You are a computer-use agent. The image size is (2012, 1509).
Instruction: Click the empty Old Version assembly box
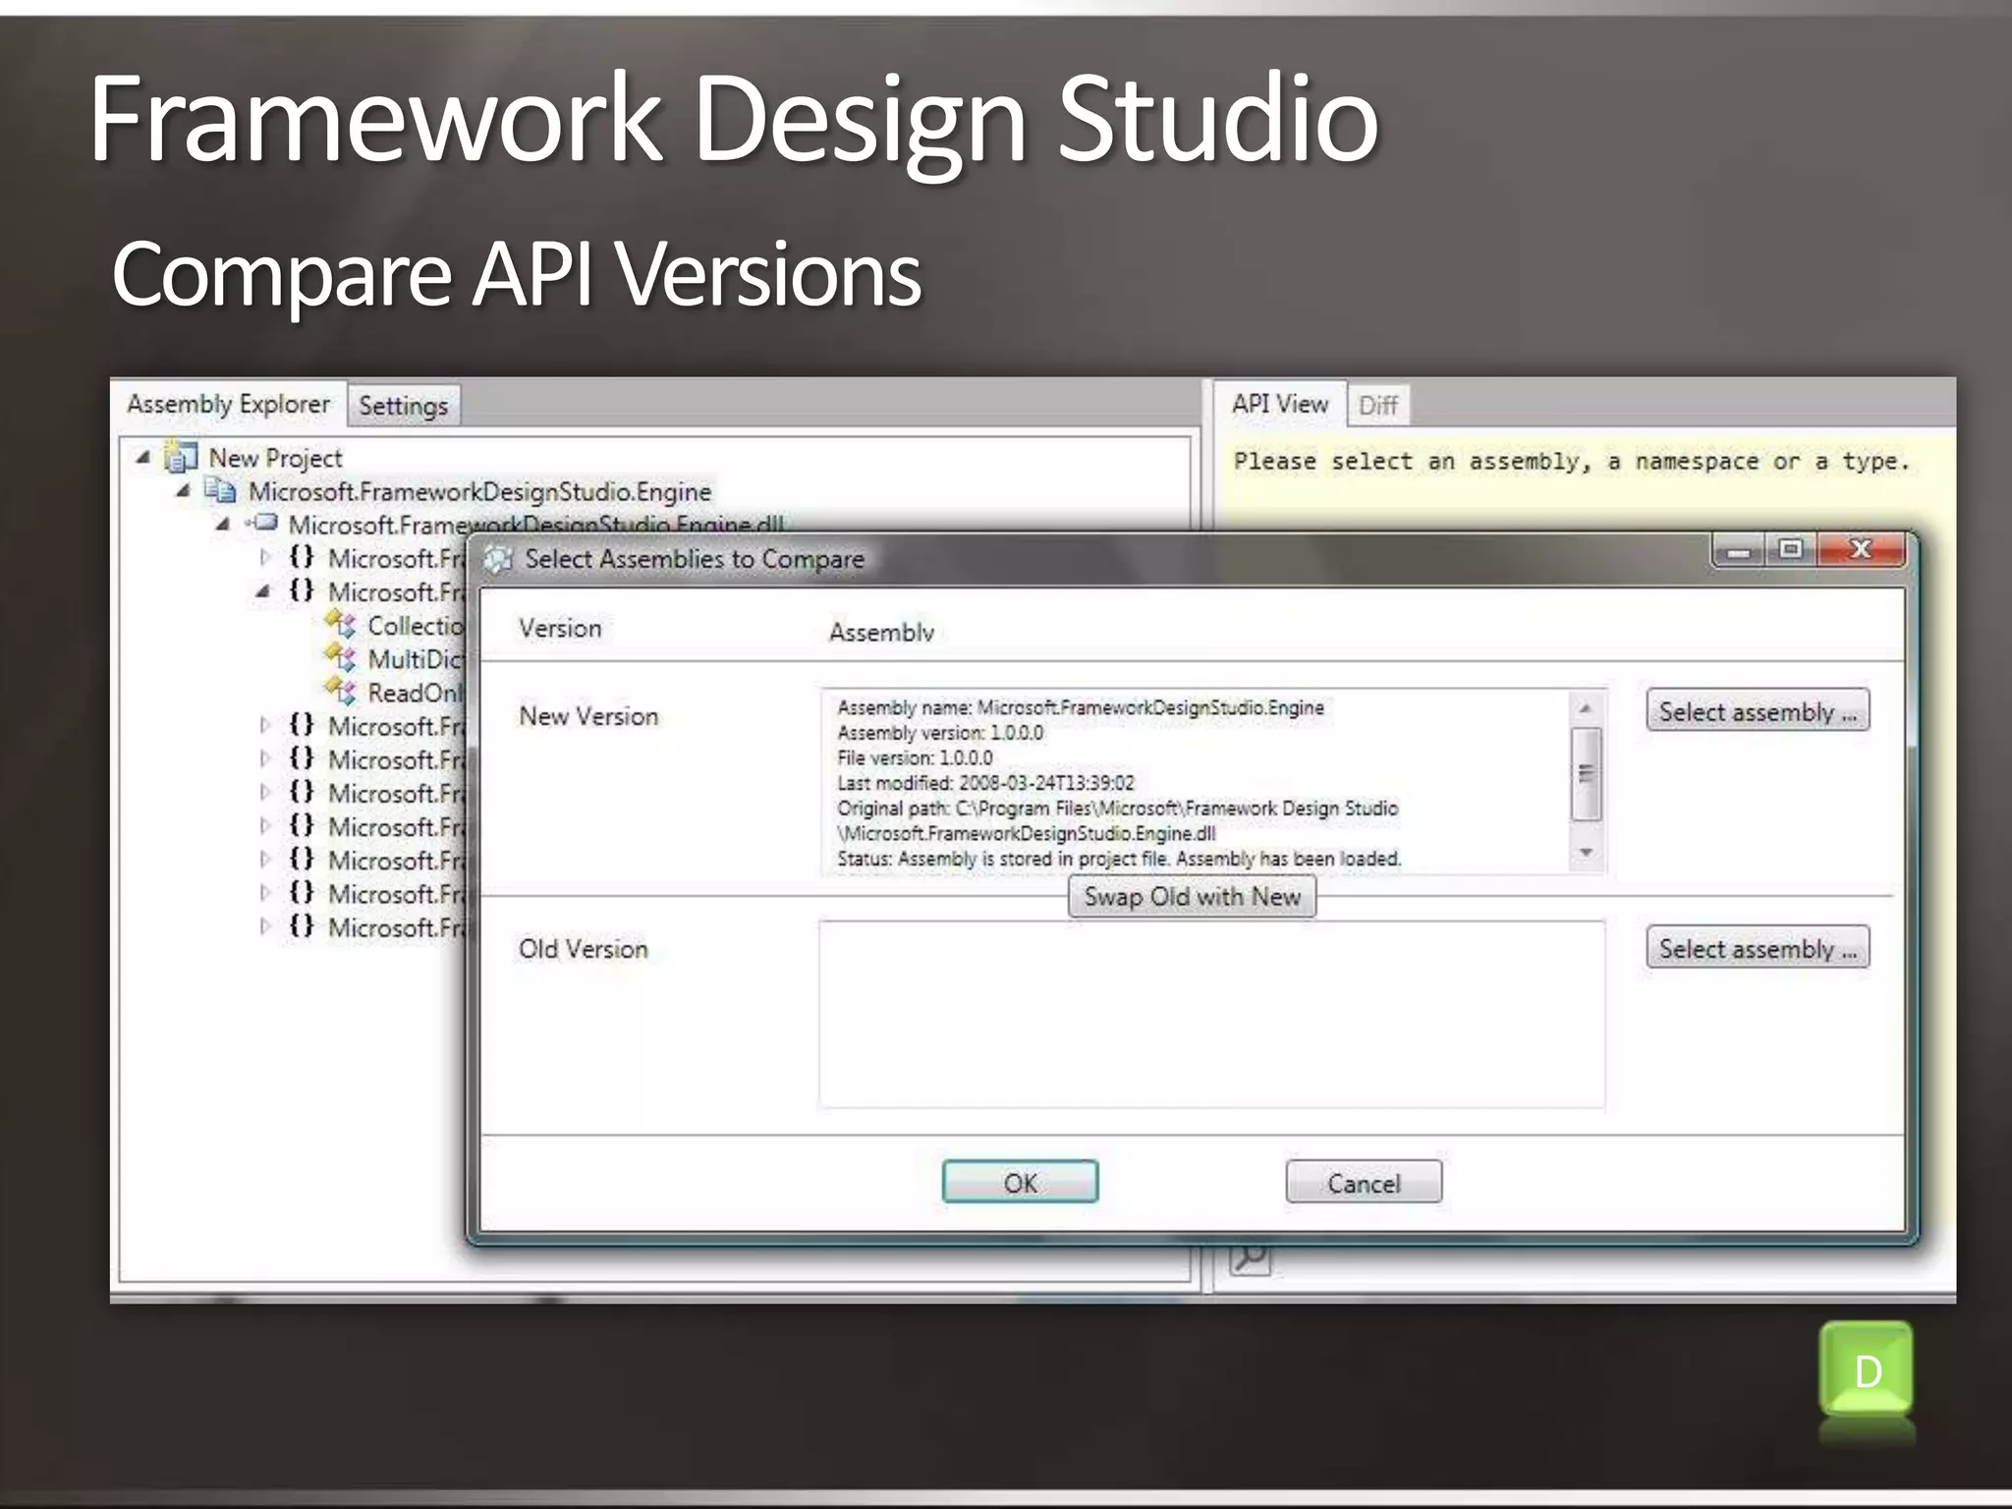click(1211, 1014)
